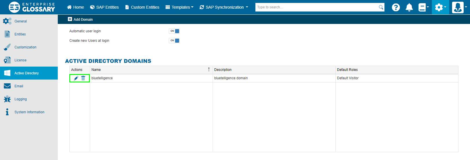Go to SAP Entities page
Image resolution: width=470 pixels, height=160 pixels.
[105, 7]
